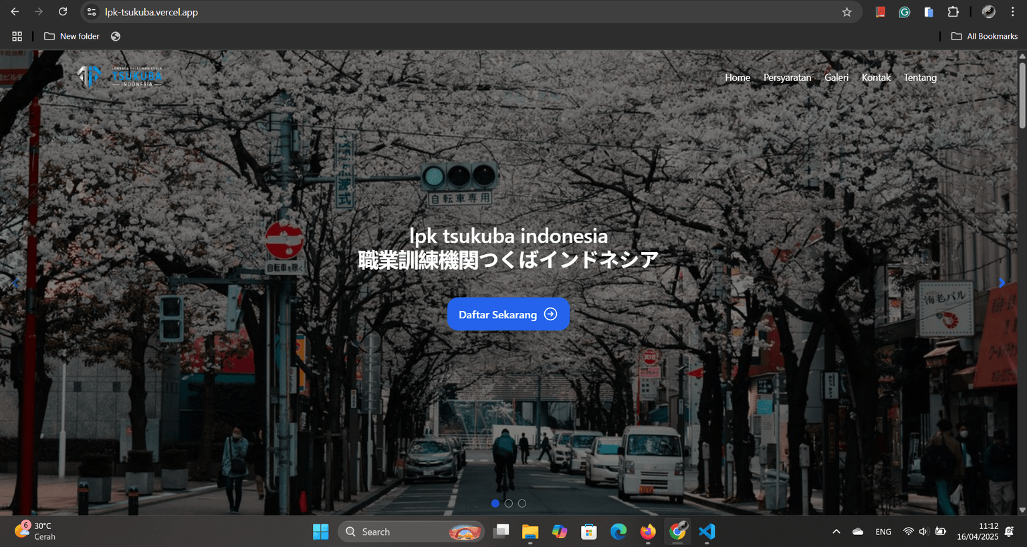Screen dimensions: 1027x547
Task: Launch Visual Studio Code from the taskbar
Action: click(707, 532)
